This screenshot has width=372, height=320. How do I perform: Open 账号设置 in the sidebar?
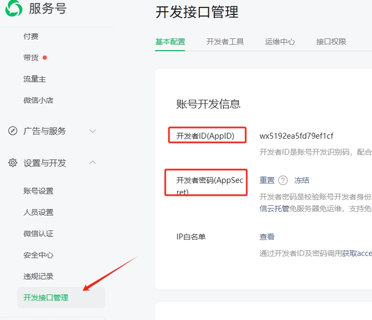click(x=38, y=191)
